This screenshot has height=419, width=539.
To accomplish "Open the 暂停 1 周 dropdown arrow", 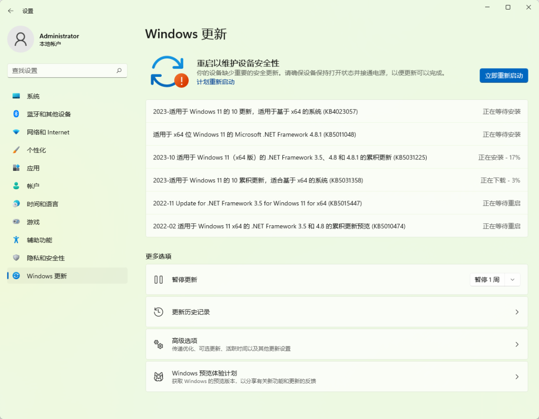I will (513, 280).
